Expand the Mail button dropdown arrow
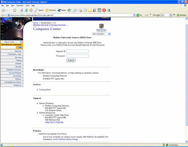 [x=77, y=10]
